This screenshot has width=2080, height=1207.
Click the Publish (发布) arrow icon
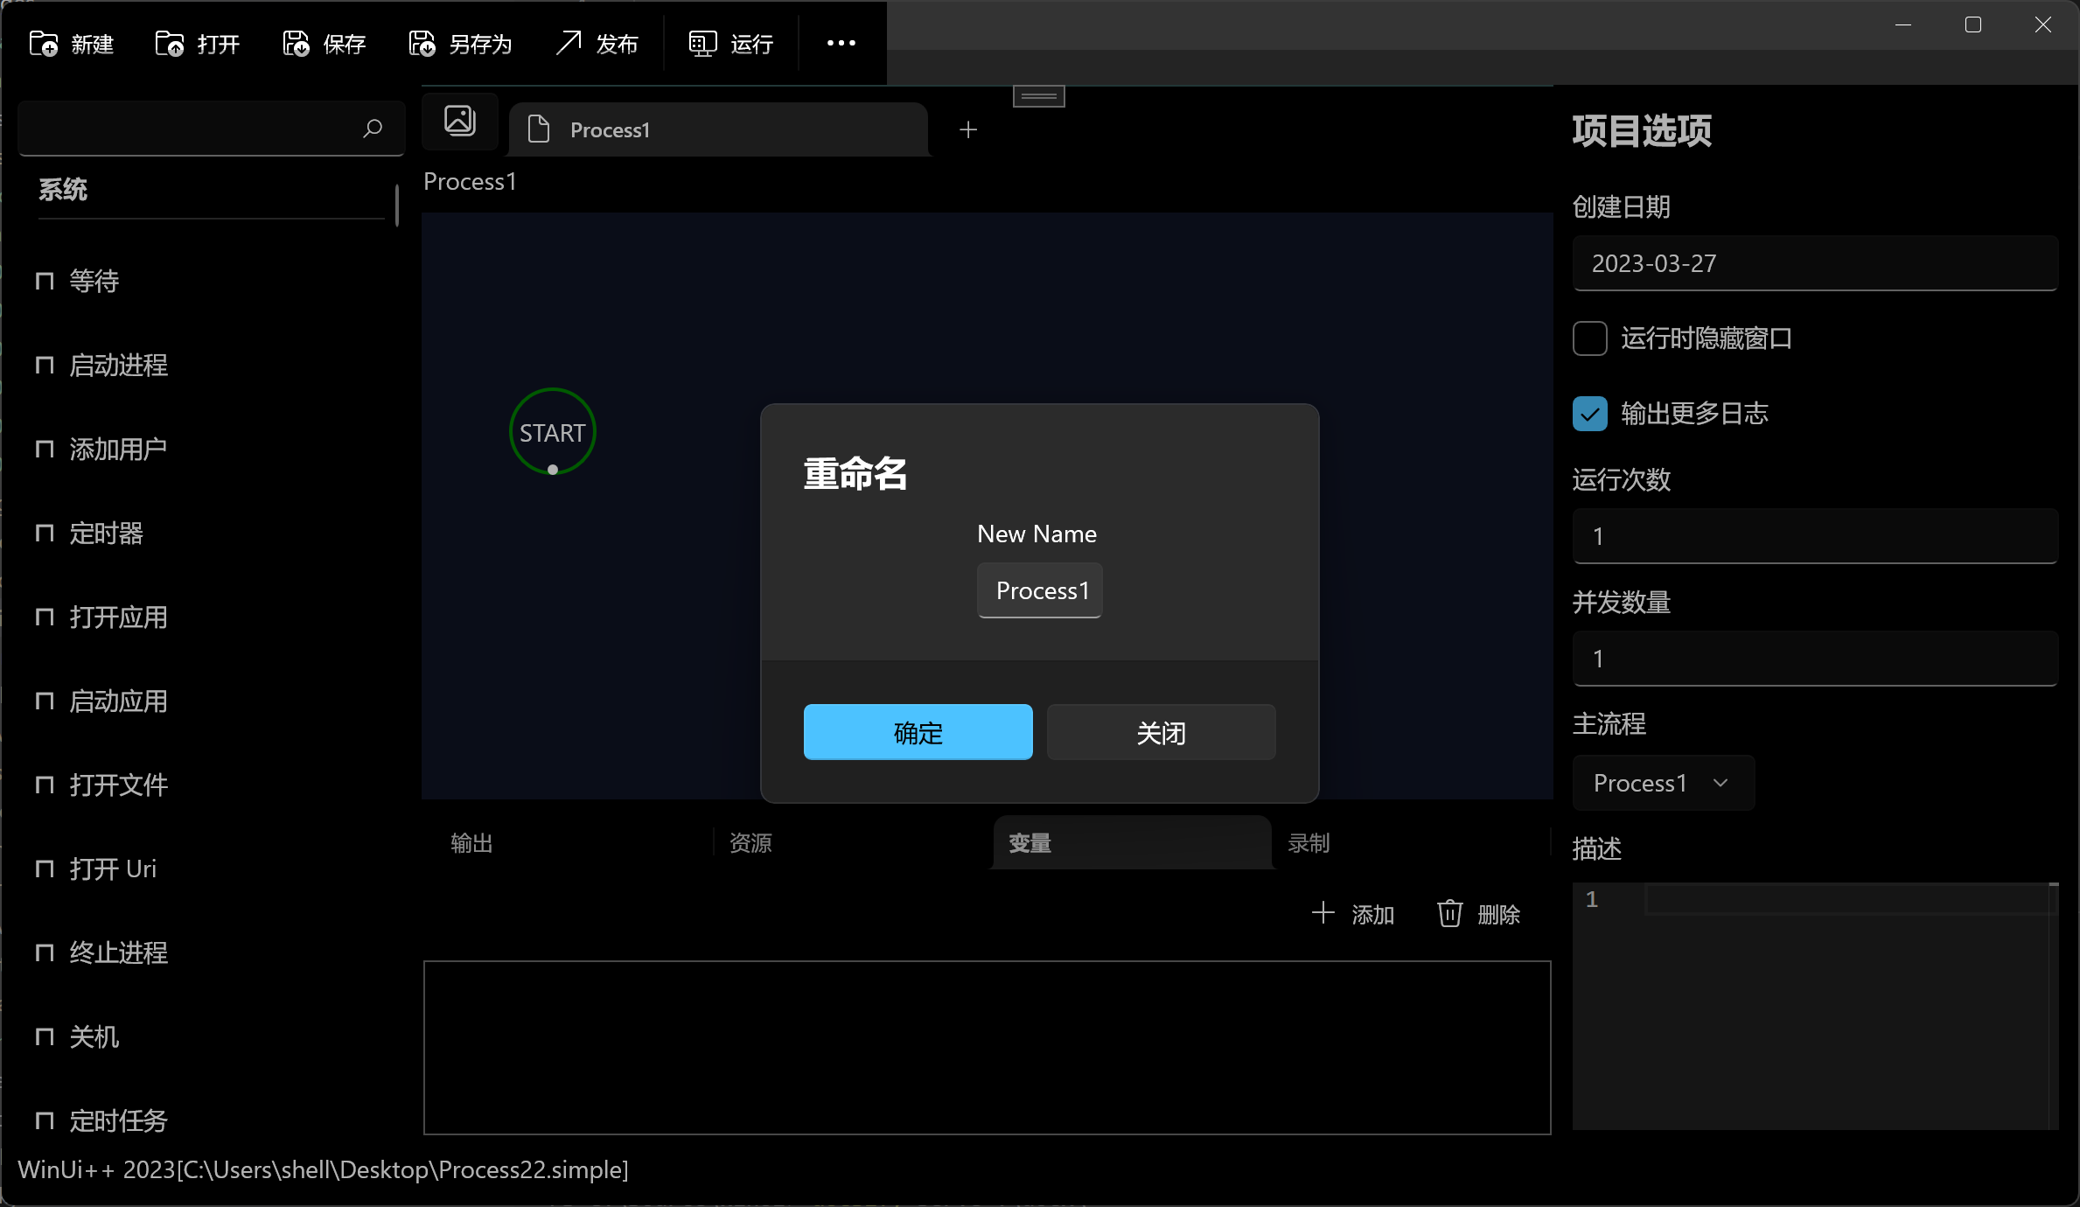pos(569,43)
